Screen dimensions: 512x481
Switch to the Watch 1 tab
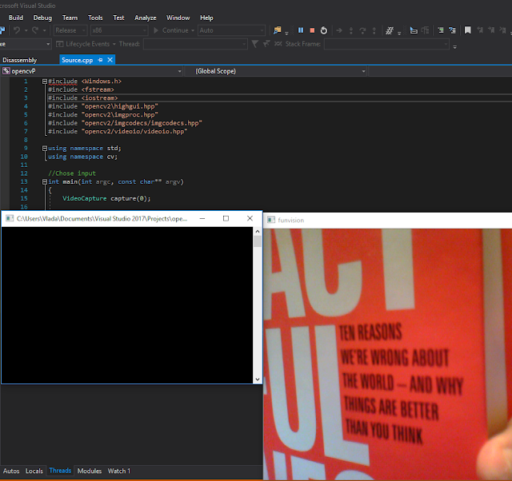click(x=119, y=471)
